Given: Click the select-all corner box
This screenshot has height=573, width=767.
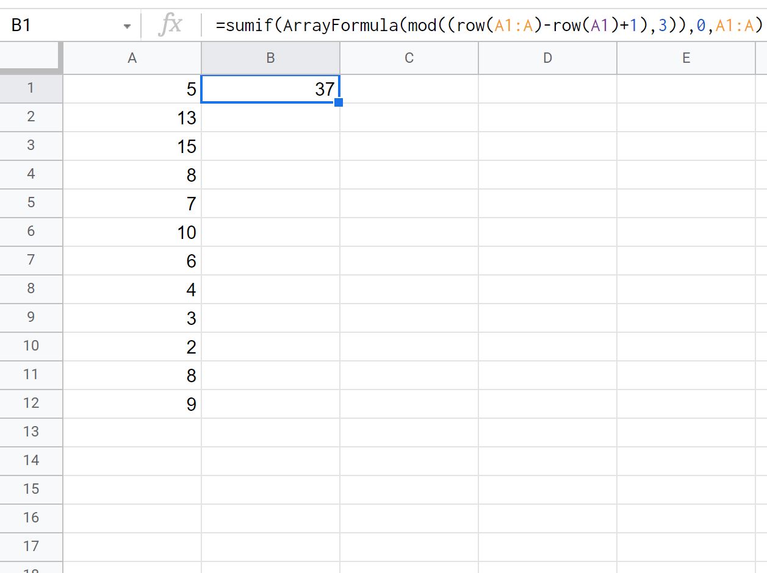Looking at the screenshot, I should pos(31,59).
